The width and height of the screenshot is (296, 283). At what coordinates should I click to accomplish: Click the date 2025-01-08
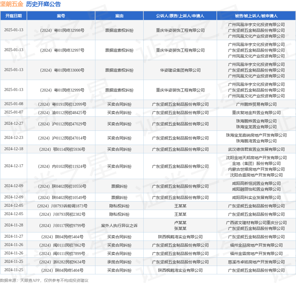[14, 104]
